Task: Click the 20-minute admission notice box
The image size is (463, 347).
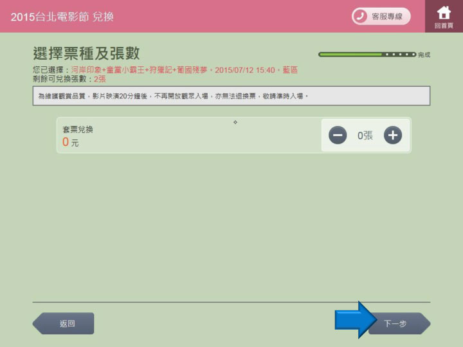Action: click(232, 96)
